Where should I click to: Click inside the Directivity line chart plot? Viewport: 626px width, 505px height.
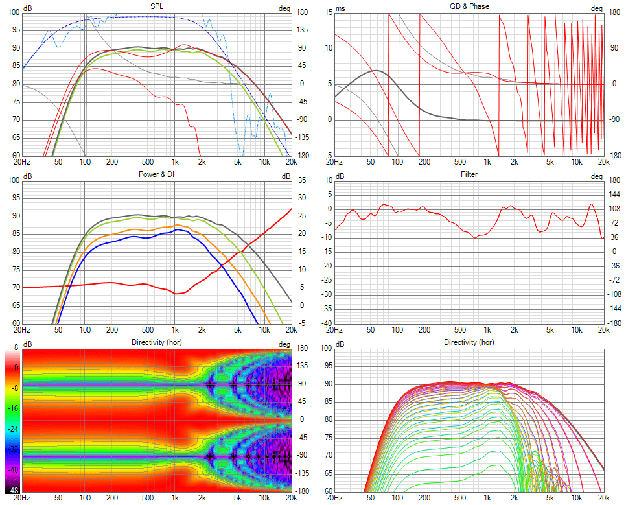point(469,420)
